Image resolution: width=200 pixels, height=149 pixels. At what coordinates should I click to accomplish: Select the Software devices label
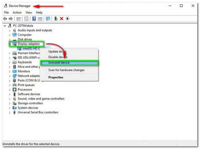29,94
